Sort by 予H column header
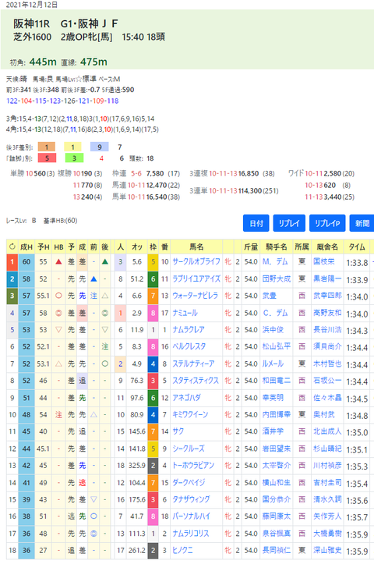The width and height of the screenshot is (374, 564). [x=44, y=247]
